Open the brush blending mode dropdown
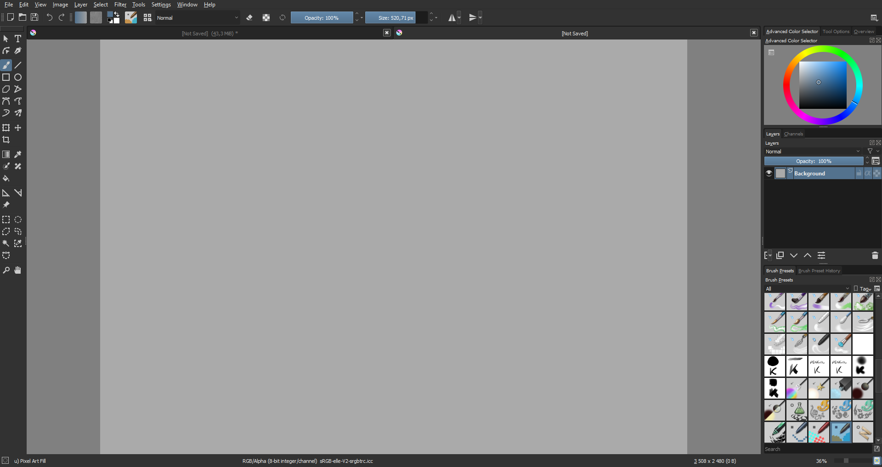 point(198,18)
